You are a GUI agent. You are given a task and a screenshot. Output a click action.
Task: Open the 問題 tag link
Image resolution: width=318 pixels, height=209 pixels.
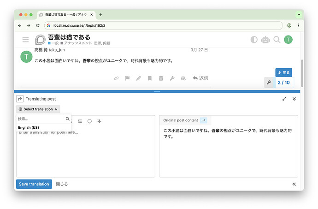click(106, 43)
